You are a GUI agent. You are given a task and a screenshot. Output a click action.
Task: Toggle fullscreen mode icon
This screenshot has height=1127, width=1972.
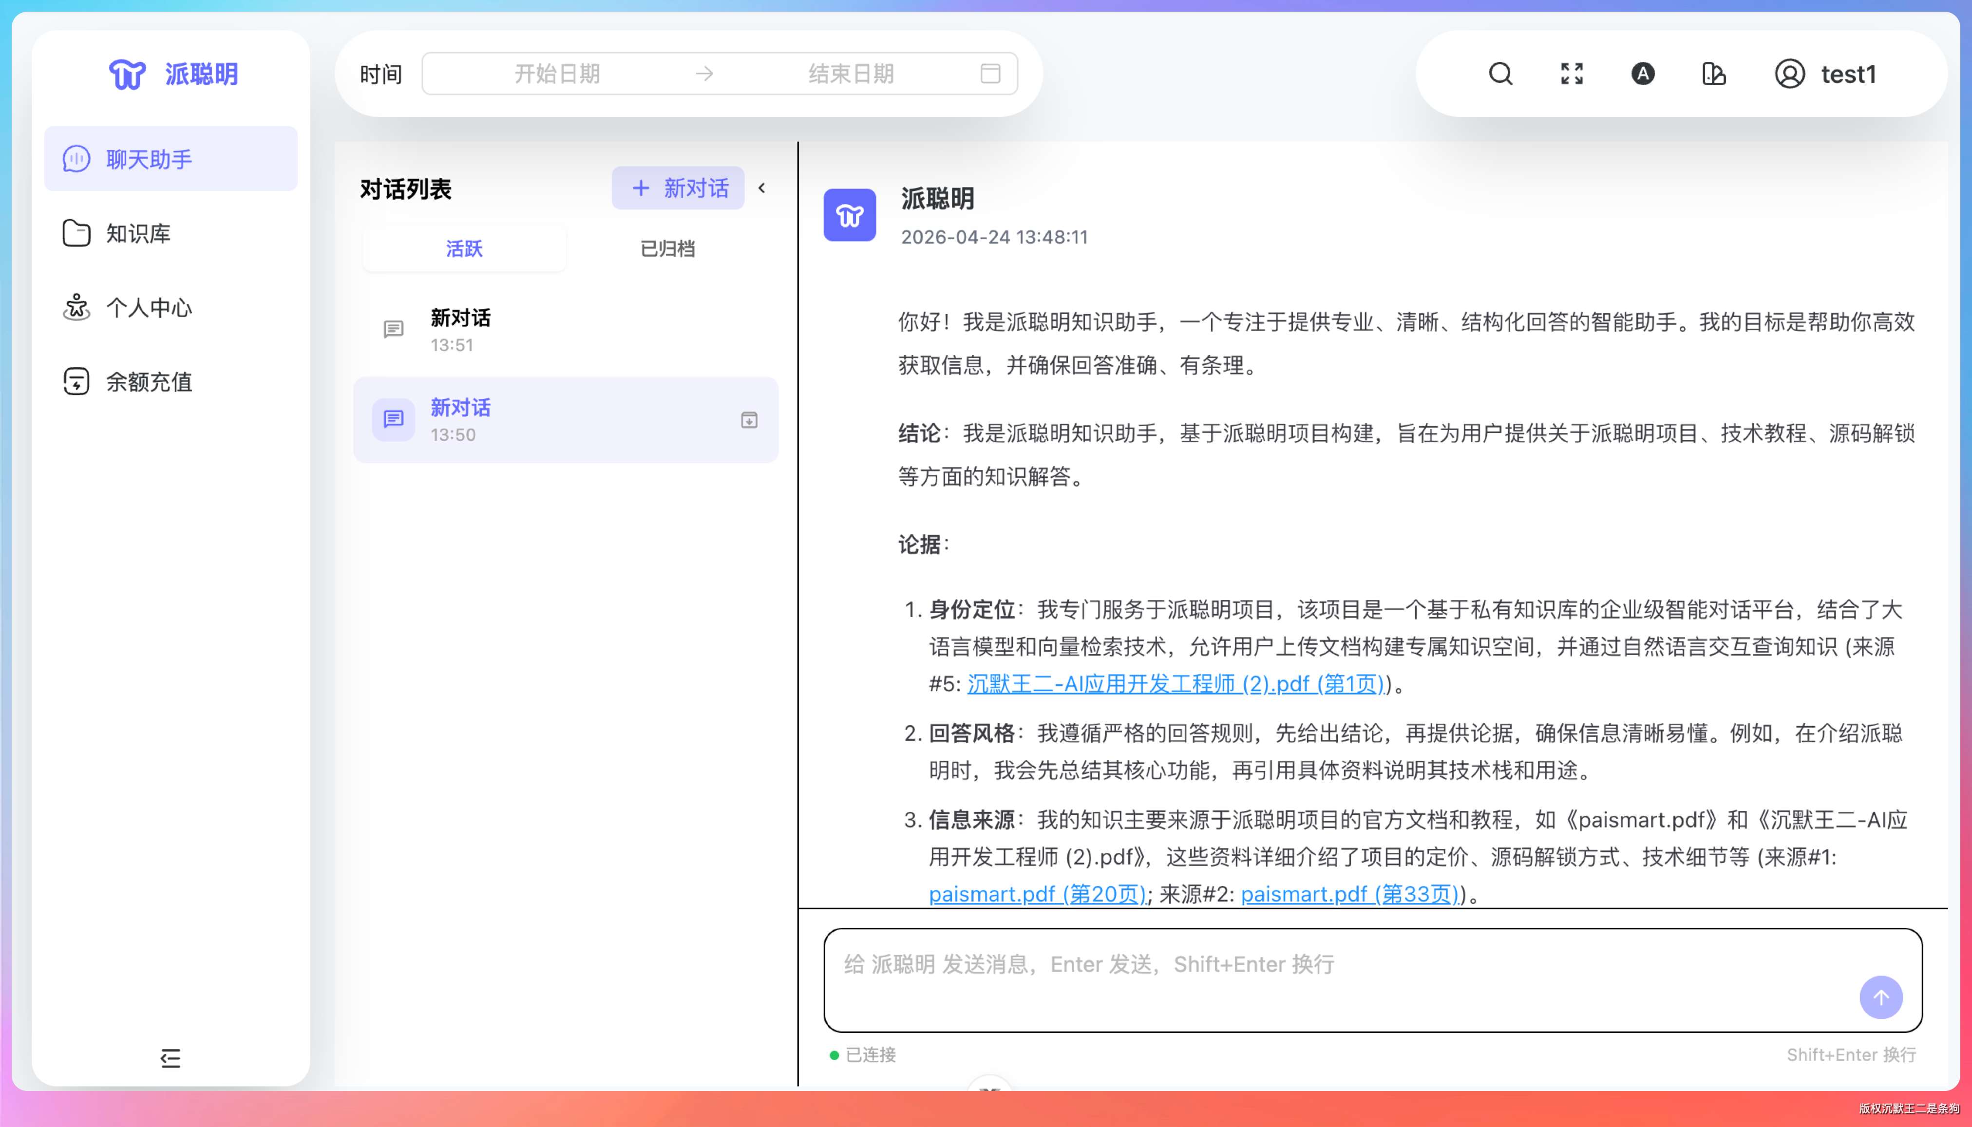(x=1571, y=74)
